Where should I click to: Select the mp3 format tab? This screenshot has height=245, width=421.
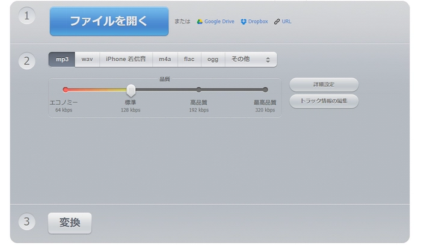(62, 60)
